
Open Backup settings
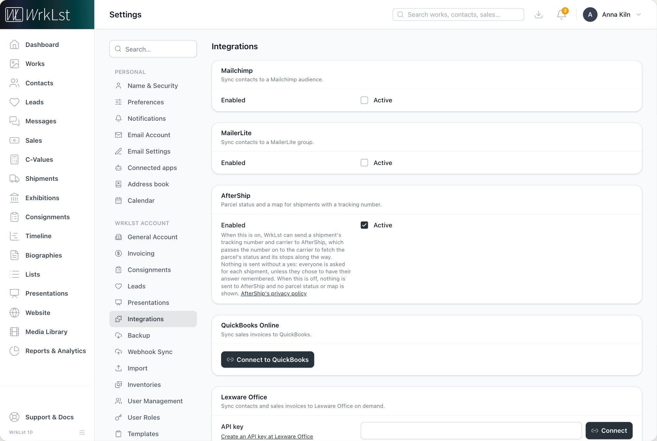click(153, 335)
